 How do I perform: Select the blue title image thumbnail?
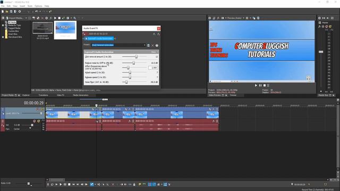coord(65,28)
